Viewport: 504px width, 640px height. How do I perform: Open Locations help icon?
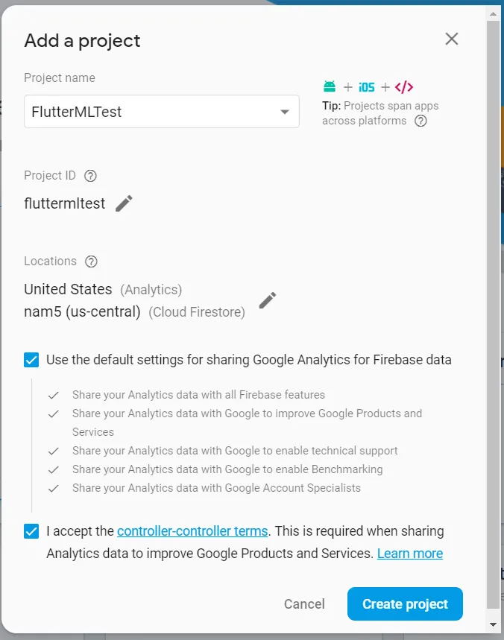point(91,262)
